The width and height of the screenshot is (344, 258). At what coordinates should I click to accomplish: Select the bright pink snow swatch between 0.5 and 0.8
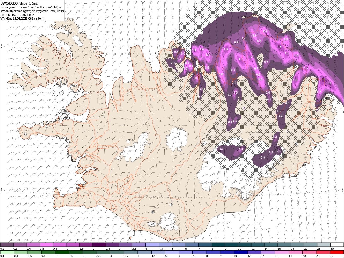46,245
